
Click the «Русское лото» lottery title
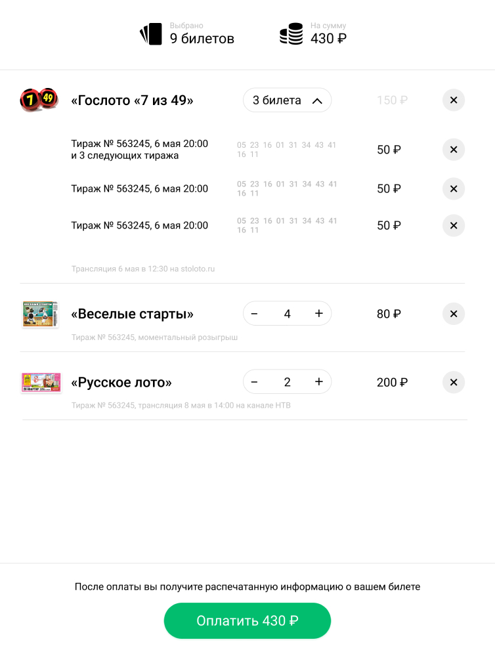point(121,382)
